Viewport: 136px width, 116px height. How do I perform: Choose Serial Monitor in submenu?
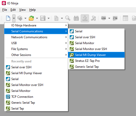click(96, 43)
